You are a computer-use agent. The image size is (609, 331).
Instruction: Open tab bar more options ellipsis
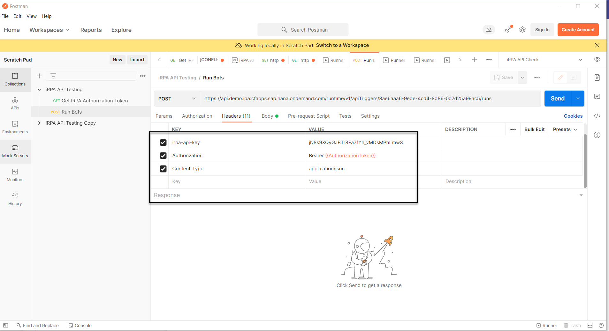click(489, 60)
